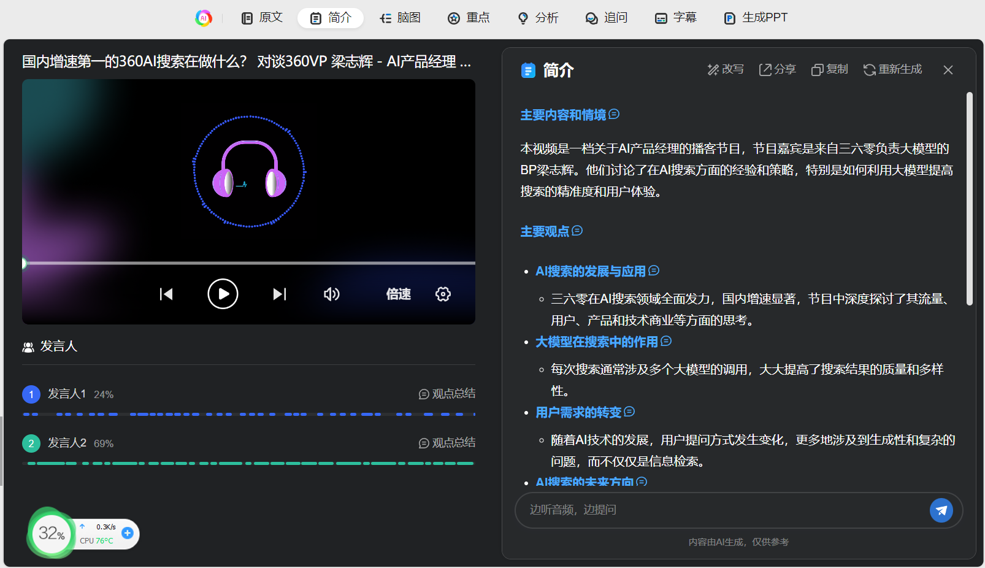
Task: Click the video title text
Action: point(247,61)
